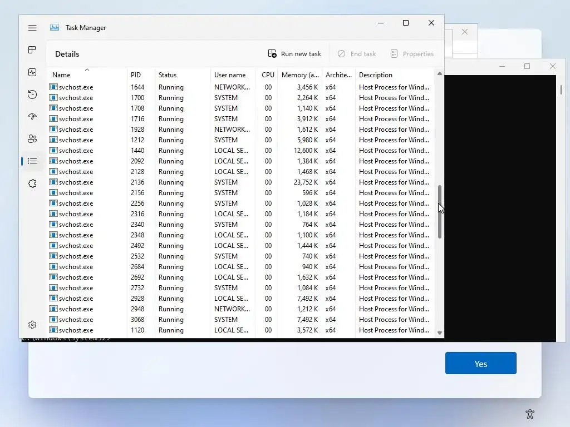Click memory value 764 K
This screenshot has height=427, width=570.
(x=310, y=225)
